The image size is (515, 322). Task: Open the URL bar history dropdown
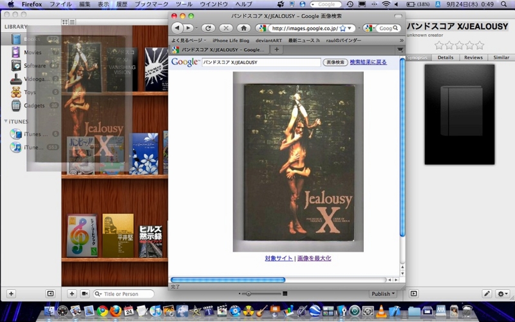pyautogui.click(x=350, y=28)
